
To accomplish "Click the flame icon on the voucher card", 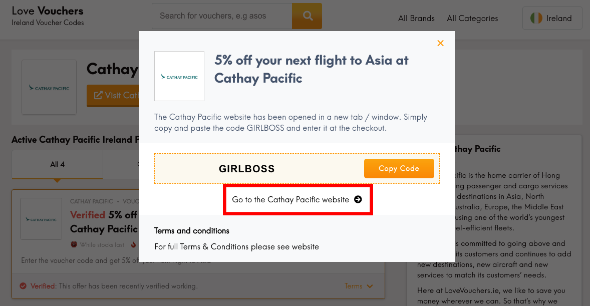I will 133,244.
